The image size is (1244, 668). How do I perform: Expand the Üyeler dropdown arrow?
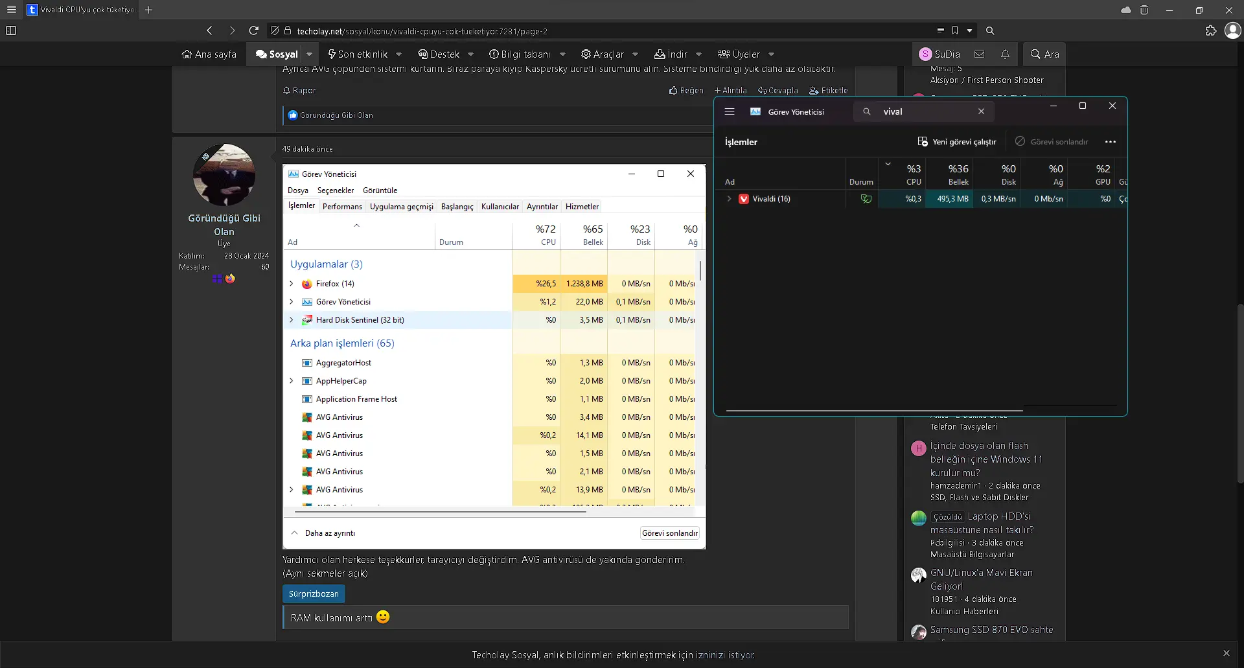coord(772,54)
